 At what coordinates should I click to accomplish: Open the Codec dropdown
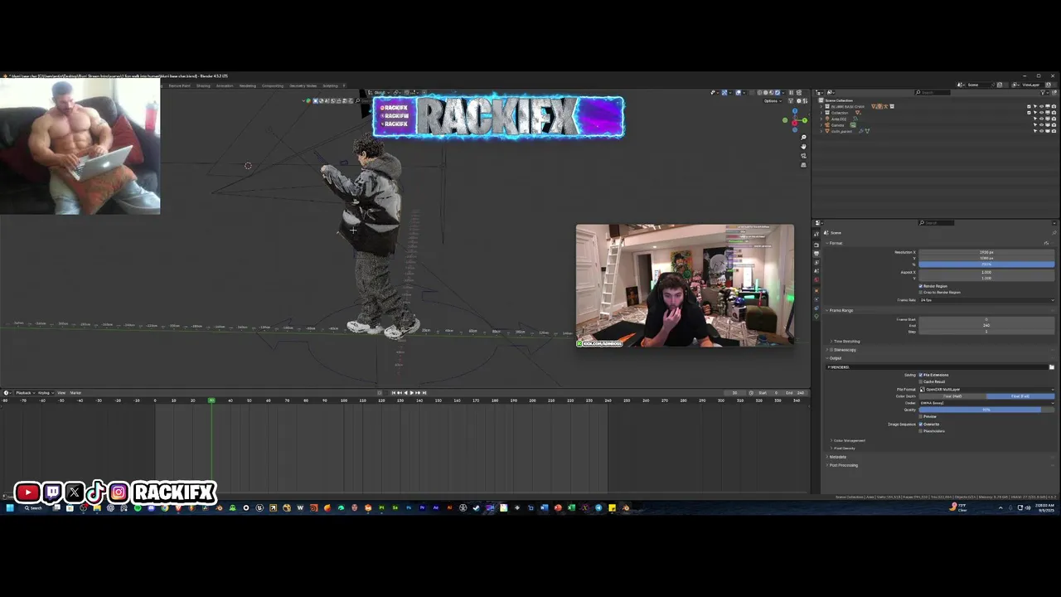986,403
